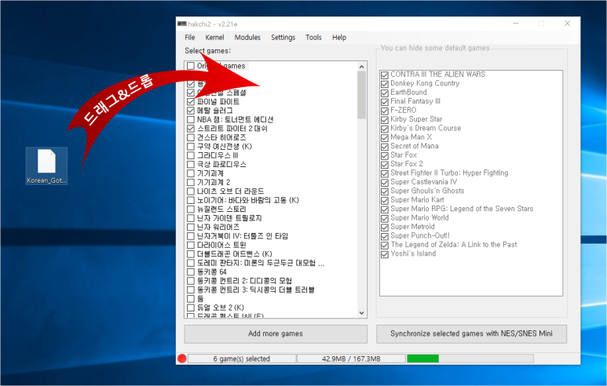
Task: Close the hakchi2 window
Action: pos(567,24)
